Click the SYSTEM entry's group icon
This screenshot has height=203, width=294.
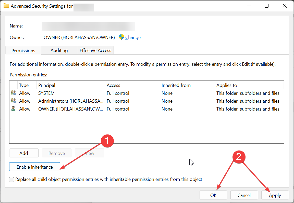click(13, 93)
